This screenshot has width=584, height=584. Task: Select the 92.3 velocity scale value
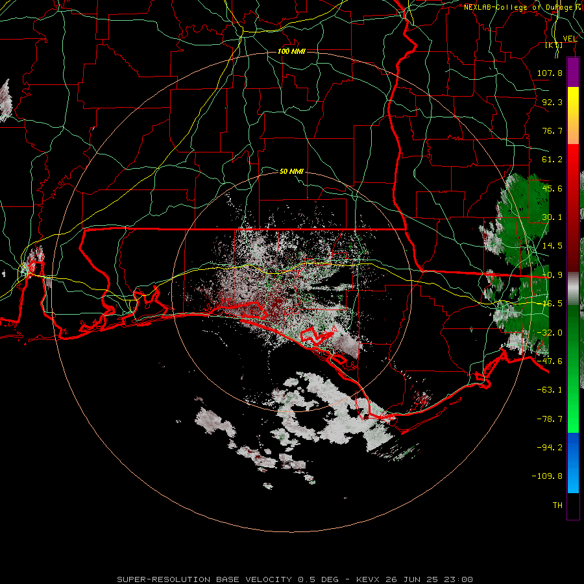pyautogui.click(x=552, y=102)
